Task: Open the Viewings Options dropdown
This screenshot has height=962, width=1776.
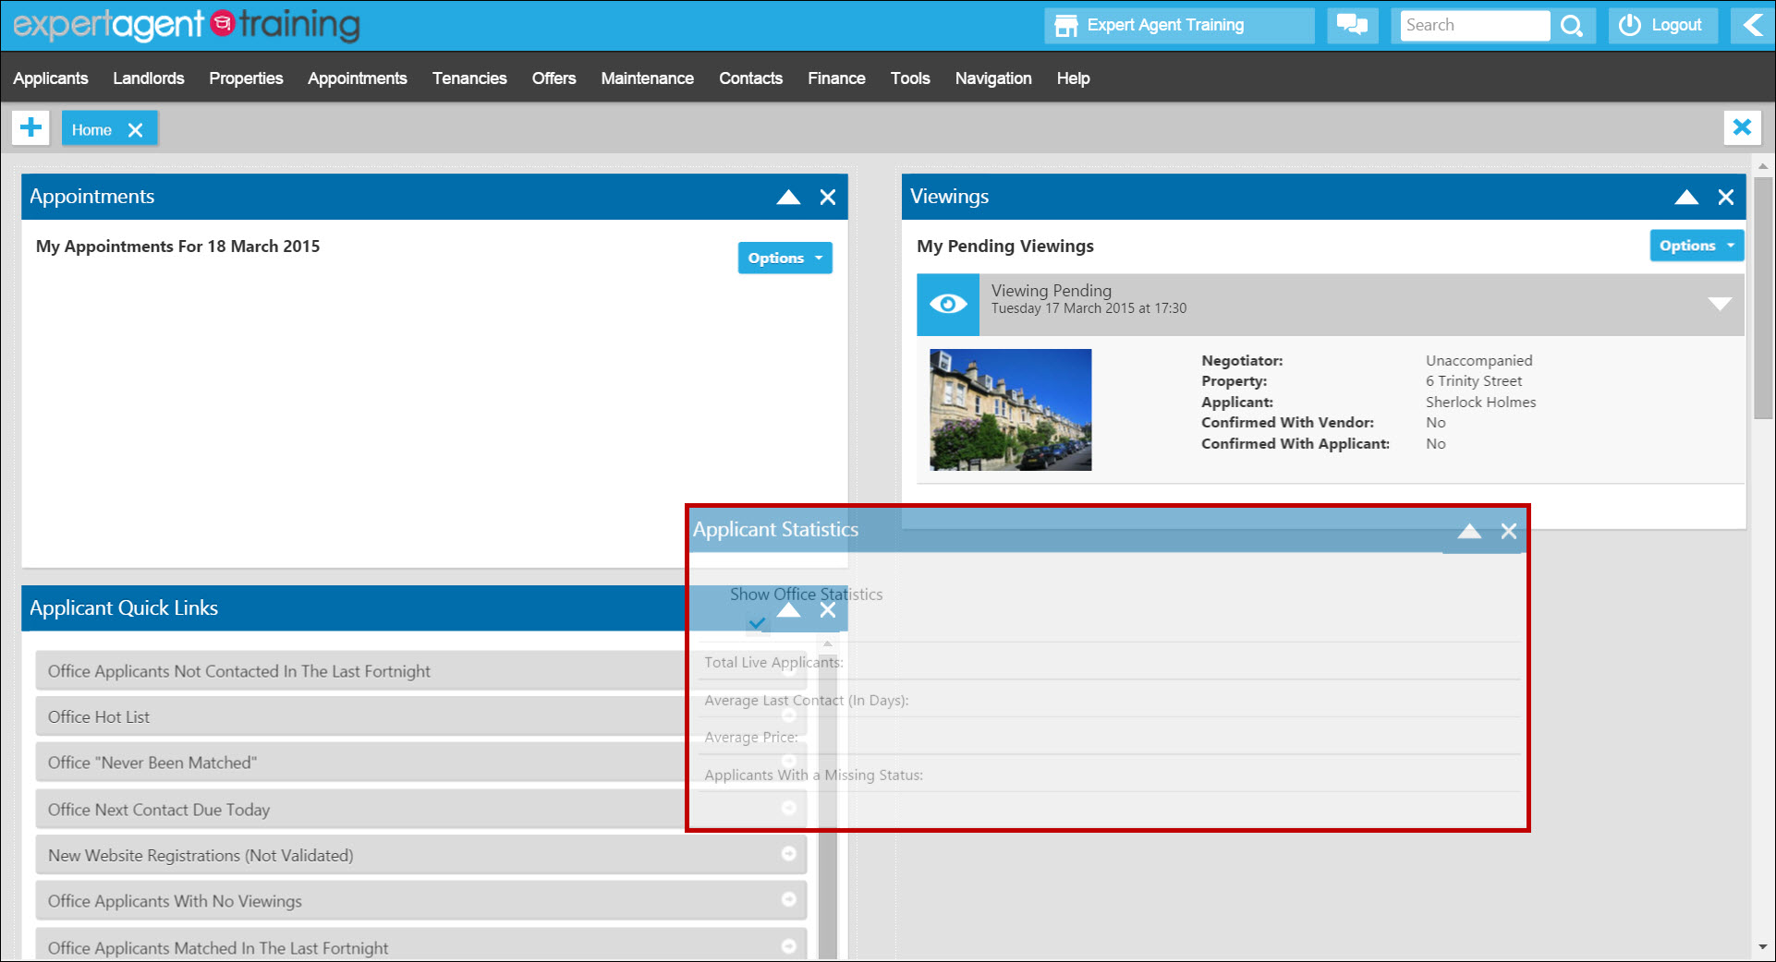Action: pos(1697,246)
